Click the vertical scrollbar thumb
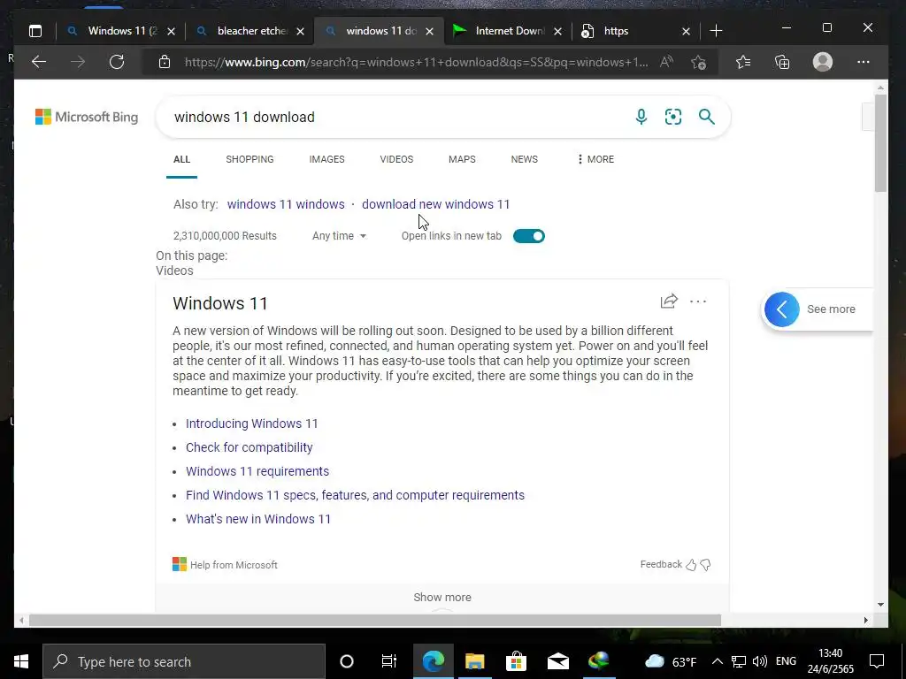 coord(880,142)
